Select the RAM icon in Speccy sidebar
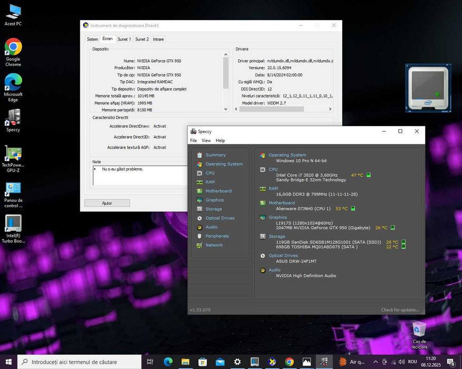Screen dimensions: 462x369 pyautogui.click(x=199, y=182)
